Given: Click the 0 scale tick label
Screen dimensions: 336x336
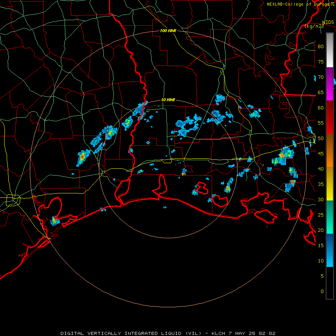Looking at the screenshot, I should click(x=322, y=292).
